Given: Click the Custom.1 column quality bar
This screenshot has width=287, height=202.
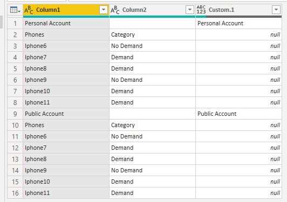Looking at the screenshot, I should point(238,17).
